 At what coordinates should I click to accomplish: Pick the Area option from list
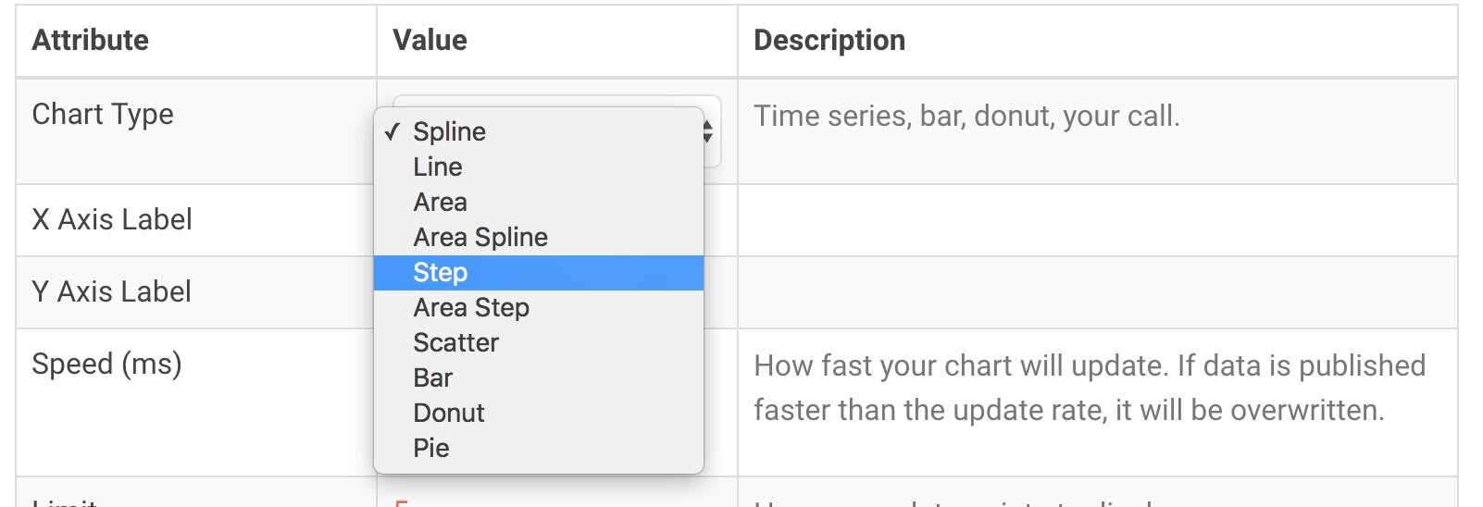point(441,203)
